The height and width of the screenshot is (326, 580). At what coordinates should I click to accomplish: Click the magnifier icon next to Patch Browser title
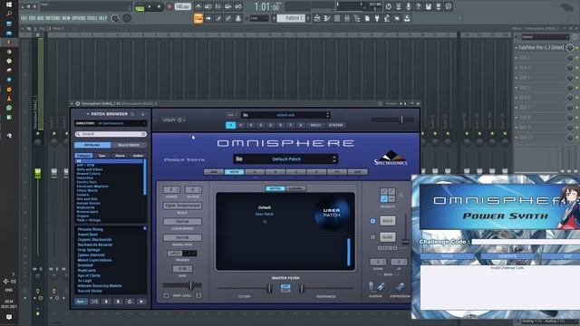point(132,114)
